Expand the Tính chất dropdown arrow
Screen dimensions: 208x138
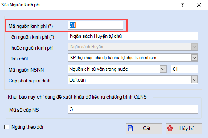pyautogui.click(x=194, y=57)
